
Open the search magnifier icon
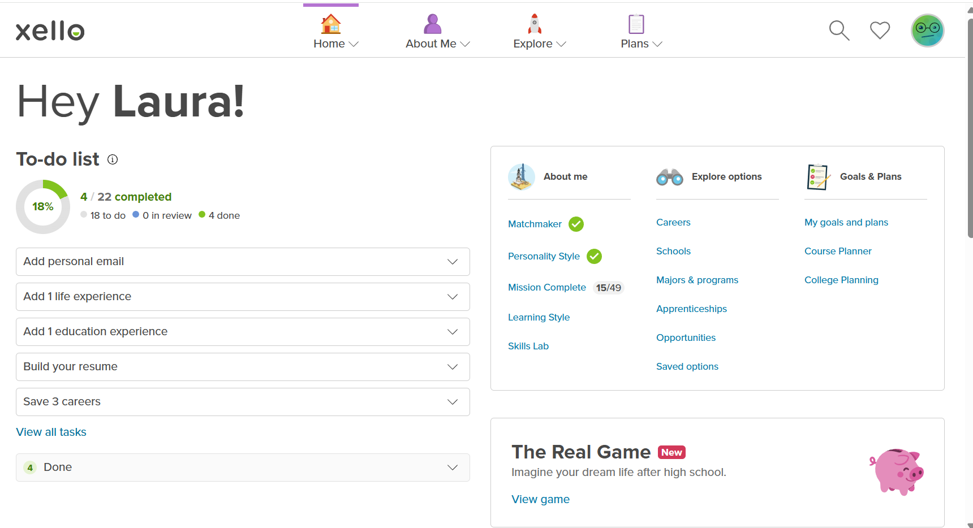[839, 31]
